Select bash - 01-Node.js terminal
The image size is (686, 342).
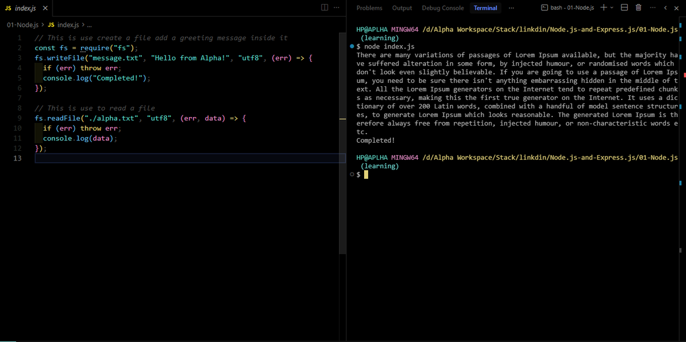click(x=568, y=8)
